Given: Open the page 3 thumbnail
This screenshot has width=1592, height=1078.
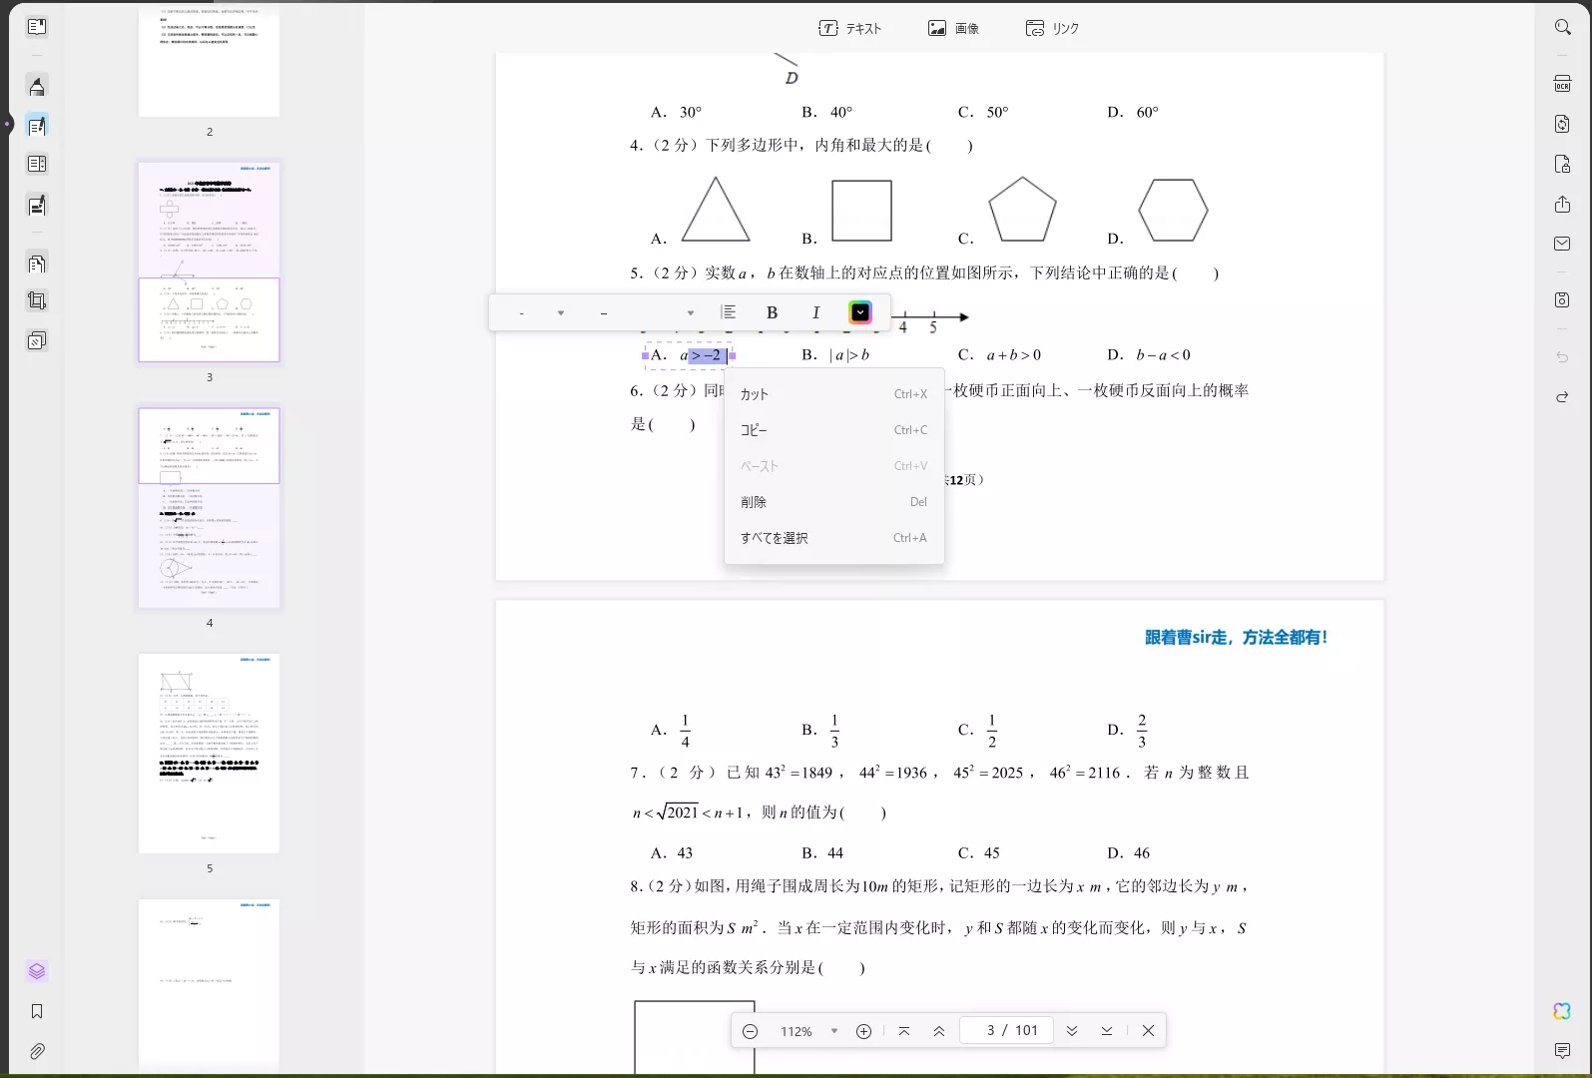Looking at the screenshot, I should [x=209, y=262].
